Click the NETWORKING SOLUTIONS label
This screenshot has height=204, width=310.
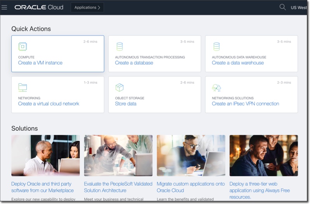tap(233, 98)
